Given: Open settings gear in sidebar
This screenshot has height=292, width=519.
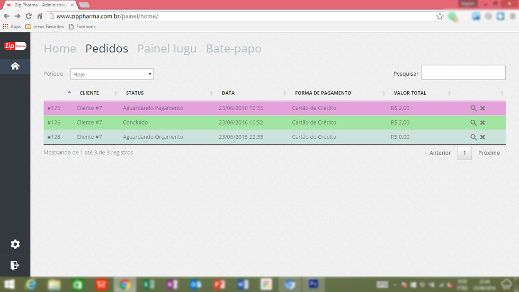Looking at the screenshot, I should click(x=15, y=244).
